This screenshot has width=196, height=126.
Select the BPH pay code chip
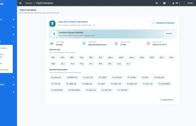(72, 57)
